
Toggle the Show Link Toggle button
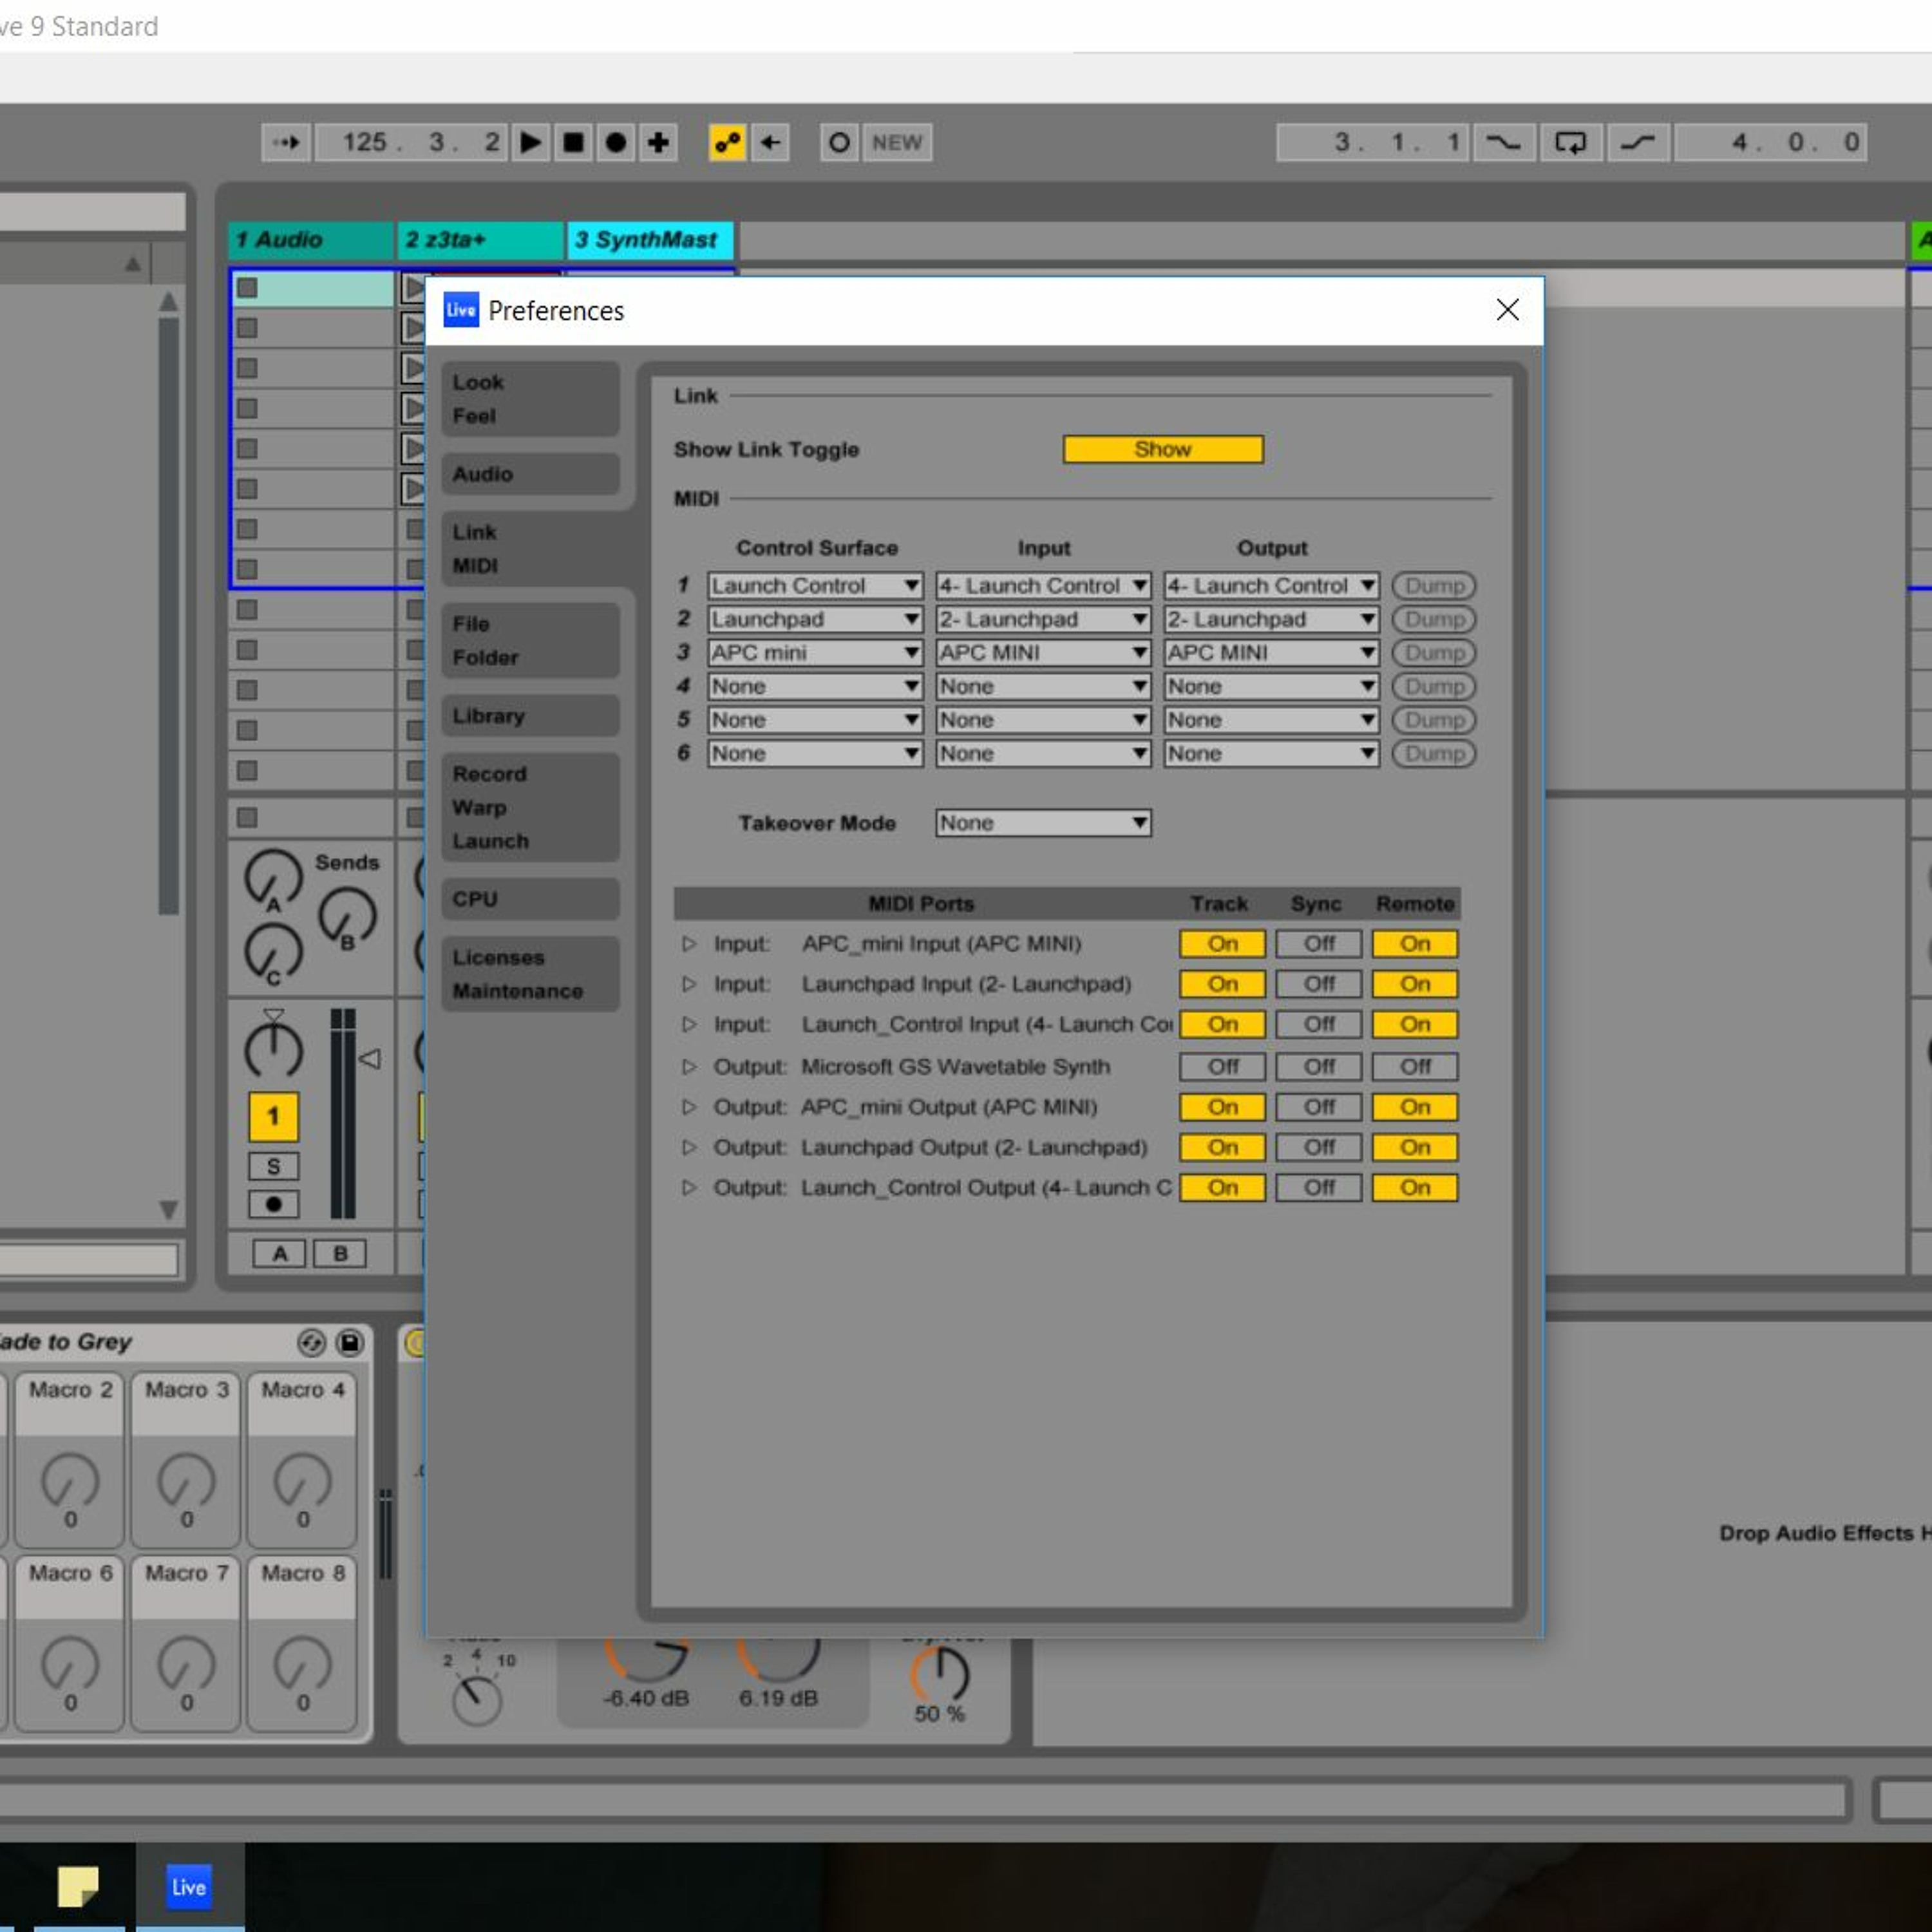click(1162, 449)
